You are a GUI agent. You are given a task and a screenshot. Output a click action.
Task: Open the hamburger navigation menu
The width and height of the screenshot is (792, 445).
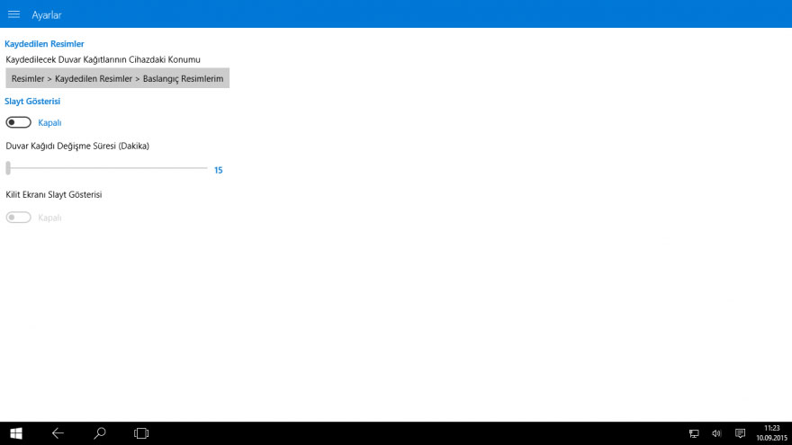[13, 14]
